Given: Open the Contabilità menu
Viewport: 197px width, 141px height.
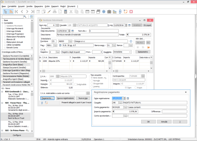Looking at the screenshot, I should tap(12, 6).
